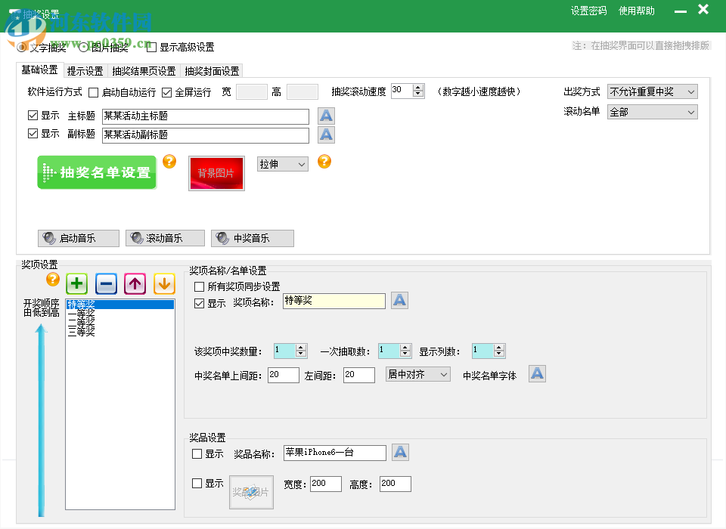The width and height of the screenshot is (726, 529).
Task: Move prize down using orange down-arrow icon
Action: click(165, 283)
